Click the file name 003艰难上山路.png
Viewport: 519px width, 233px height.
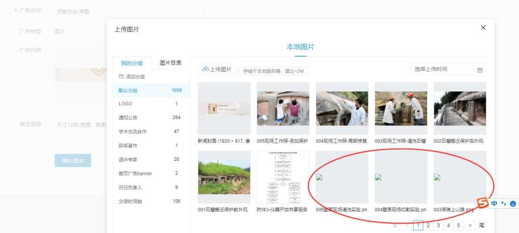click(x=454, y=210)
